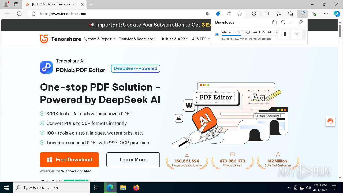The width and height of the screenshot is (343, 193).
Task: Open the Windows download link
Action: tap(69, 171)
